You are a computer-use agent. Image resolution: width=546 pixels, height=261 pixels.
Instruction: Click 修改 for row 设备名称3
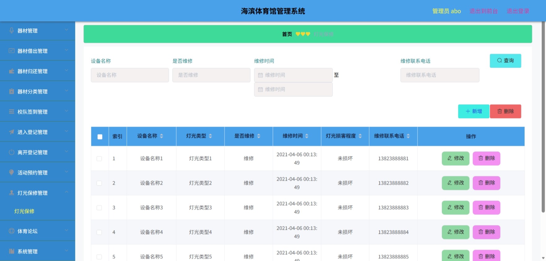pyautogui.click(x=456, y=207)
